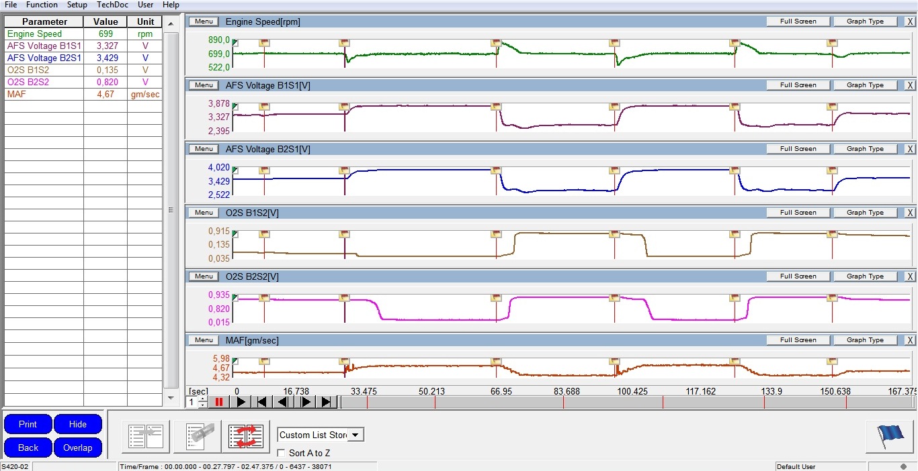Open the Function menu
Screen dimensions: 918x471
point(42,5)
